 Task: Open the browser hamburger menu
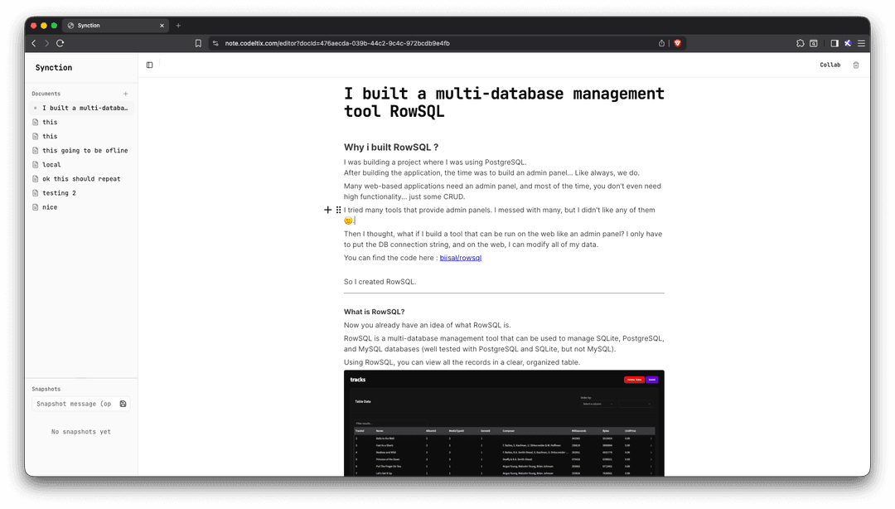[861, 43]
